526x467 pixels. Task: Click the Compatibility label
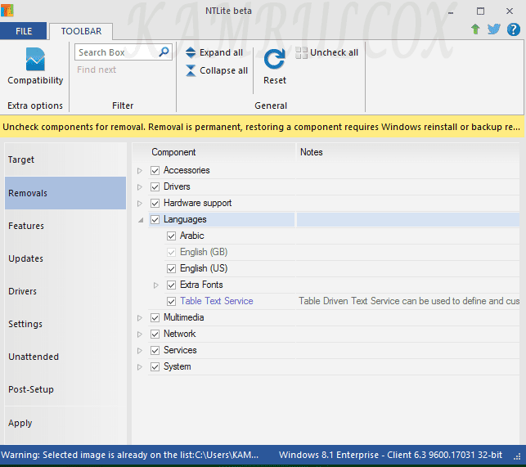35,80
